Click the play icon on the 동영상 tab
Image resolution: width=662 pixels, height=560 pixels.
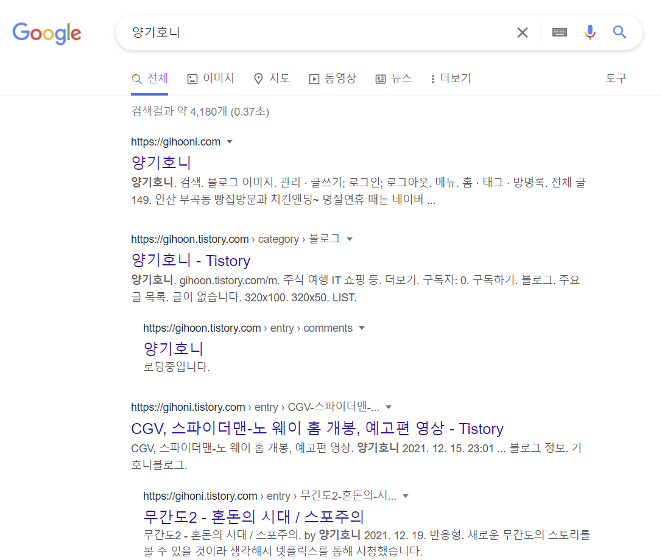pyautogui.click(x=314, y=79)
